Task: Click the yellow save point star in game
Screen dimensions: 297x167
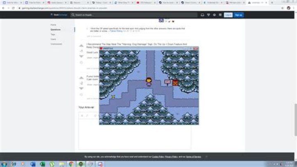Action: pyautogui.click(x=113, y=97)
